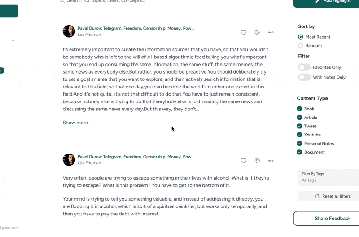Click tag icon on second highlight

257,161
